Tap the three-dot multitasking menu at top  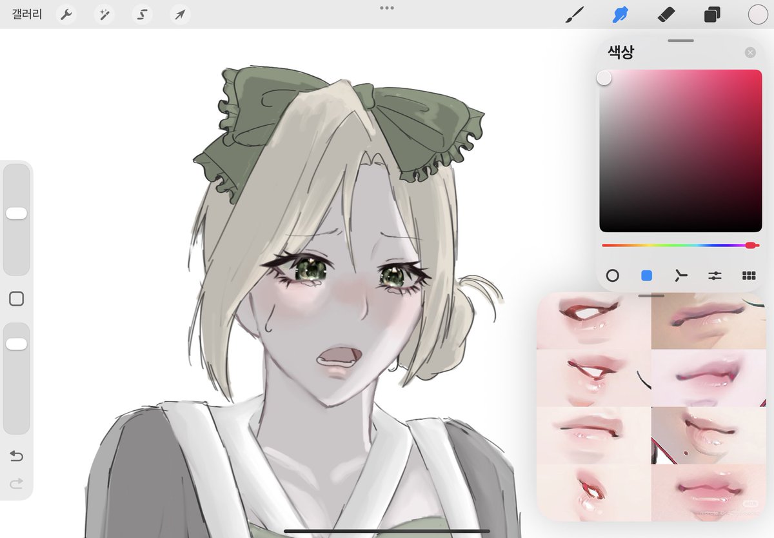coord(387,8)
